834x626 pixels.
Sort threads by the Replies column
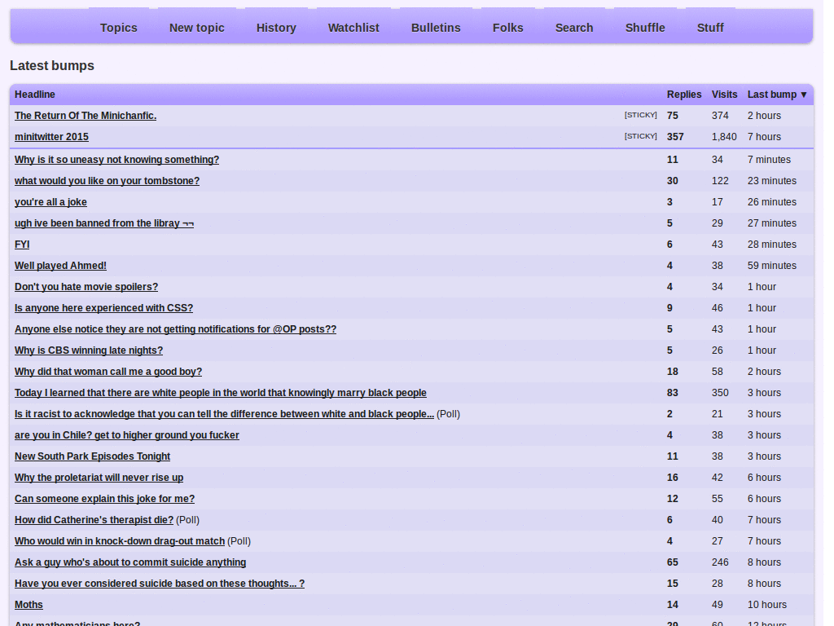click(x=683, y=94)
